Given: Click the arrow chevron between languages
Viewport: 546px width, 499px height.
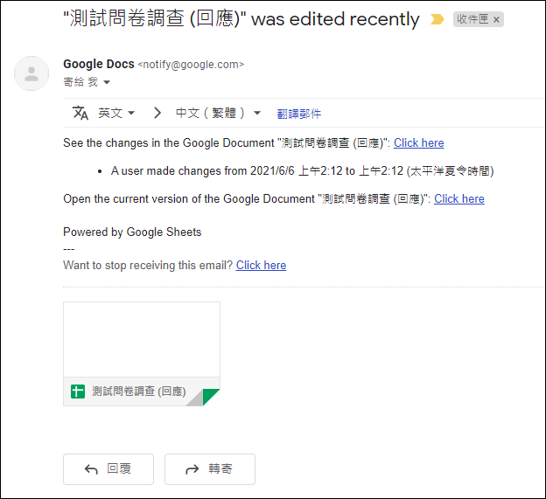Looking at the screenshot, I should point(157,113).
